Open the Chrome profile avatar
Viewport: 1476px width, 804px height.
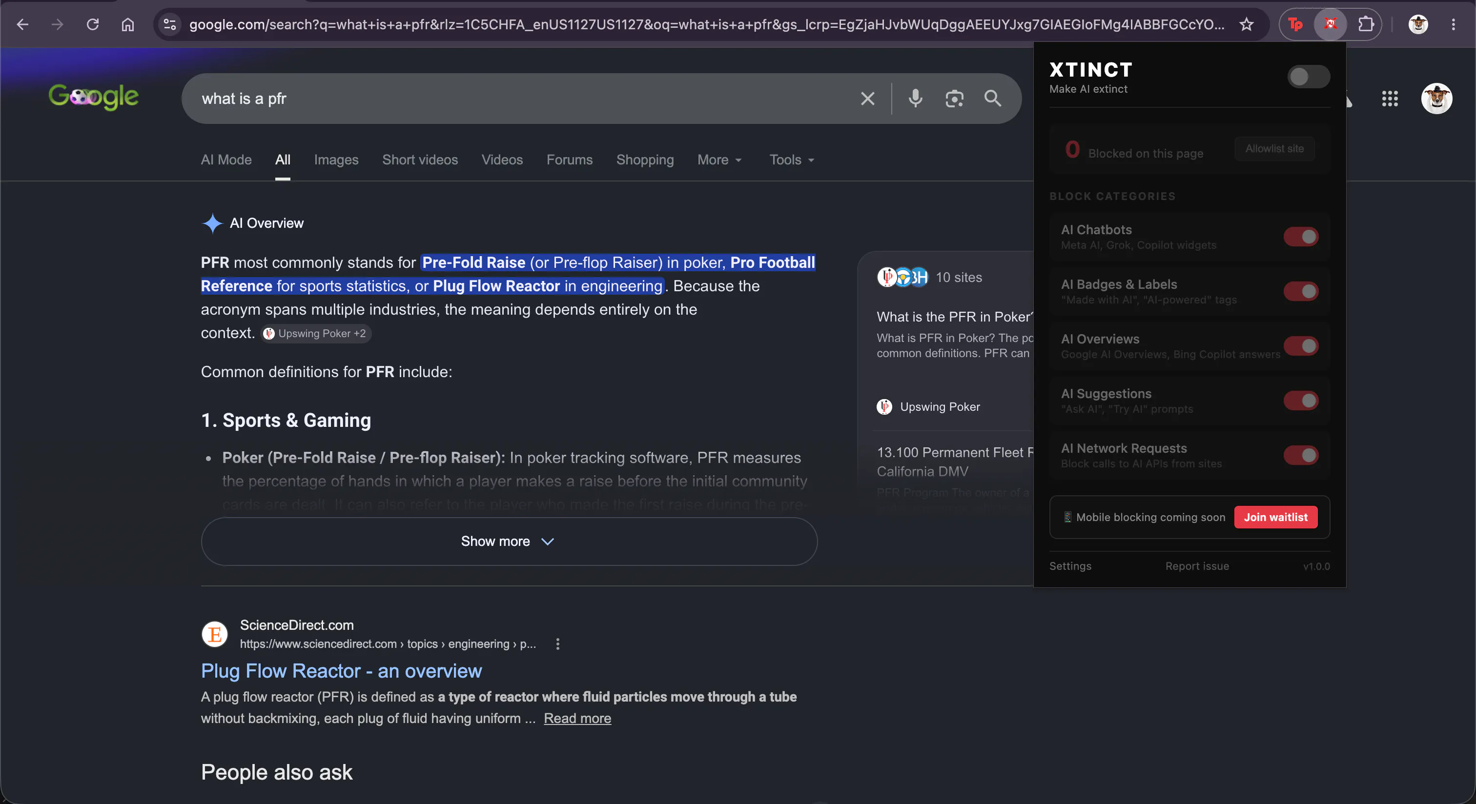coord(1418,24)
